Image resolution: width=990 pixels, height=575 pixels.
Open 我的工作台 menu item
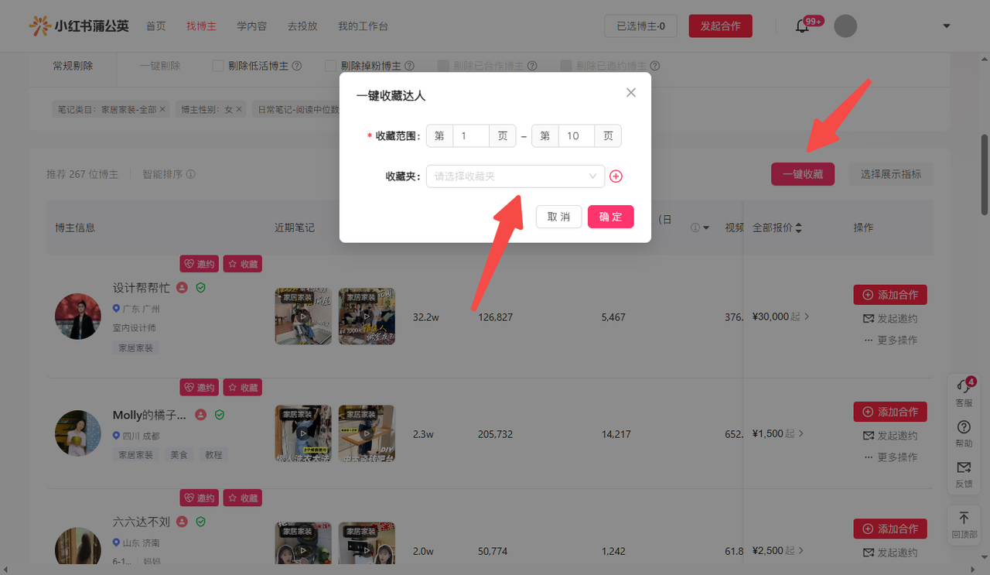[x=363, y=26]
